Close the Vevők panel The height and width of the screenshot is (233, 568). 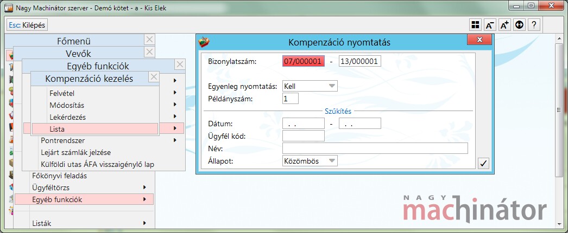click(x=150, y=52)
